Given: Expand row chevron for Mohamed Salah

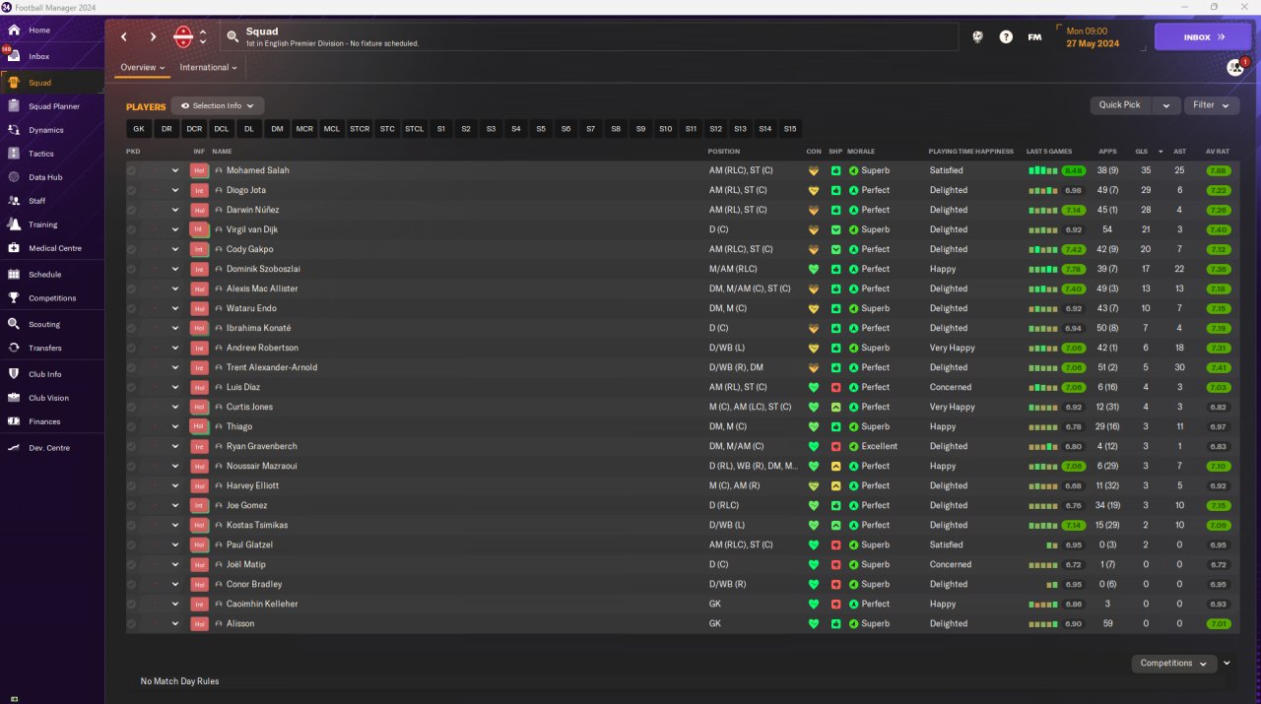Looking at the screenshot, I should [x=175, y=170].
